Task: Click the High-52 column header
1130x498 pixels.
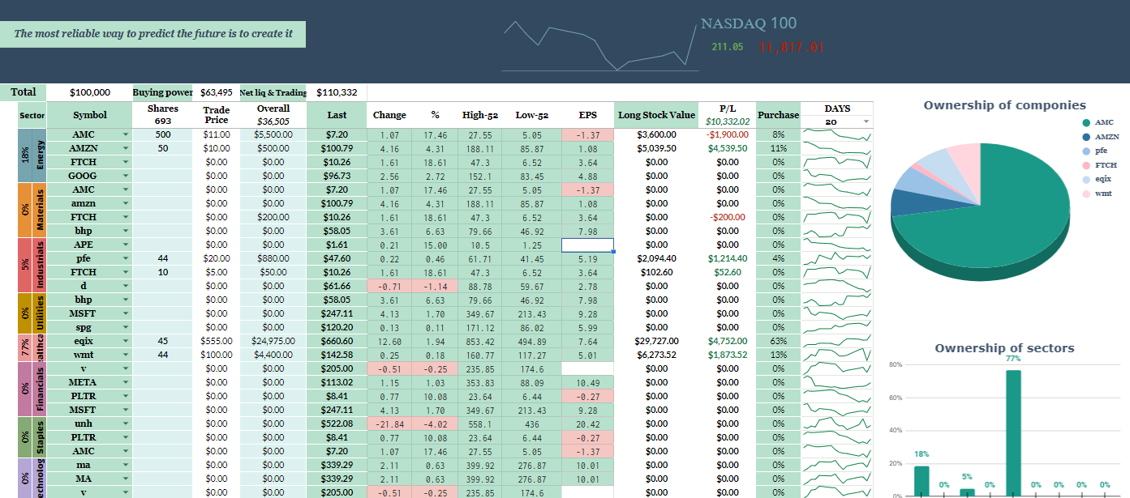Action: (480, 115)
